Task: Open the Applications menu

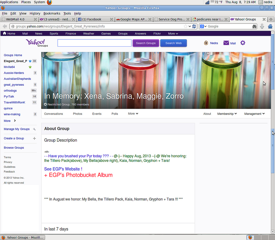Action: pos(9,2)
